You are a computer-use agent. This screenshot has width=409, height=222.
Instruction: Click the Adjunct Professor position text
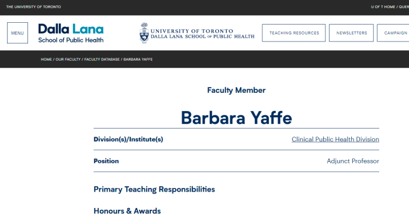tap(353, 161)
